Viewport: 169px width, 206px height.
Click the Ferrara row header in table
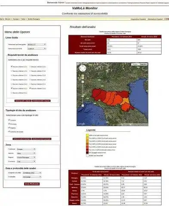[74, 181]
